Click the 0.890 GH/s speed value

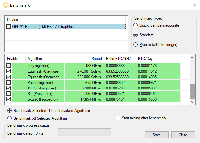pos(91,94)
